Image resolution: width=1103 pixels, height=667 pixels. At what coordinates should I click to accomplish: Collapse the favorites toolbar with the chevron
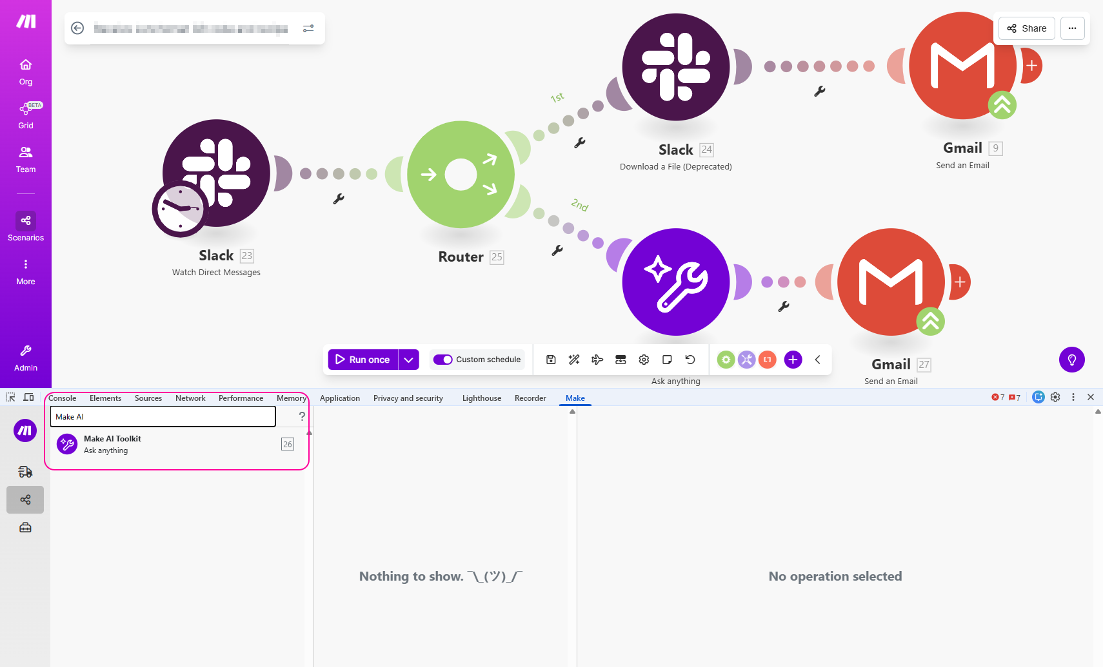coord(817,360)
